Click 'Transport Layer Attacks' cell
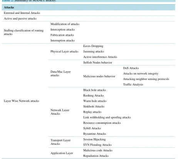 coord(60,142)
